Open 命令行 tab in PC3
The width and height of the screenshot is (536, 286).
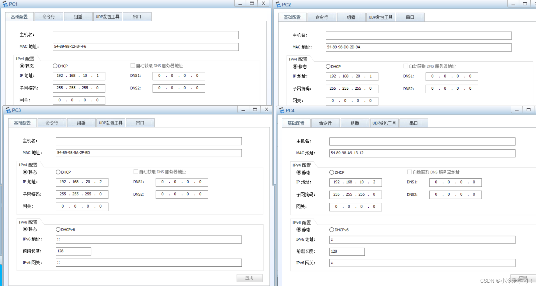pos(52,123)
